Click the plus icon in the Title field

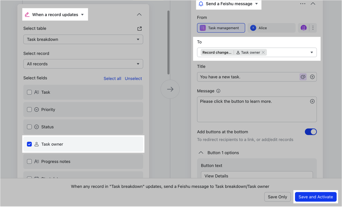tap(312, 77)
